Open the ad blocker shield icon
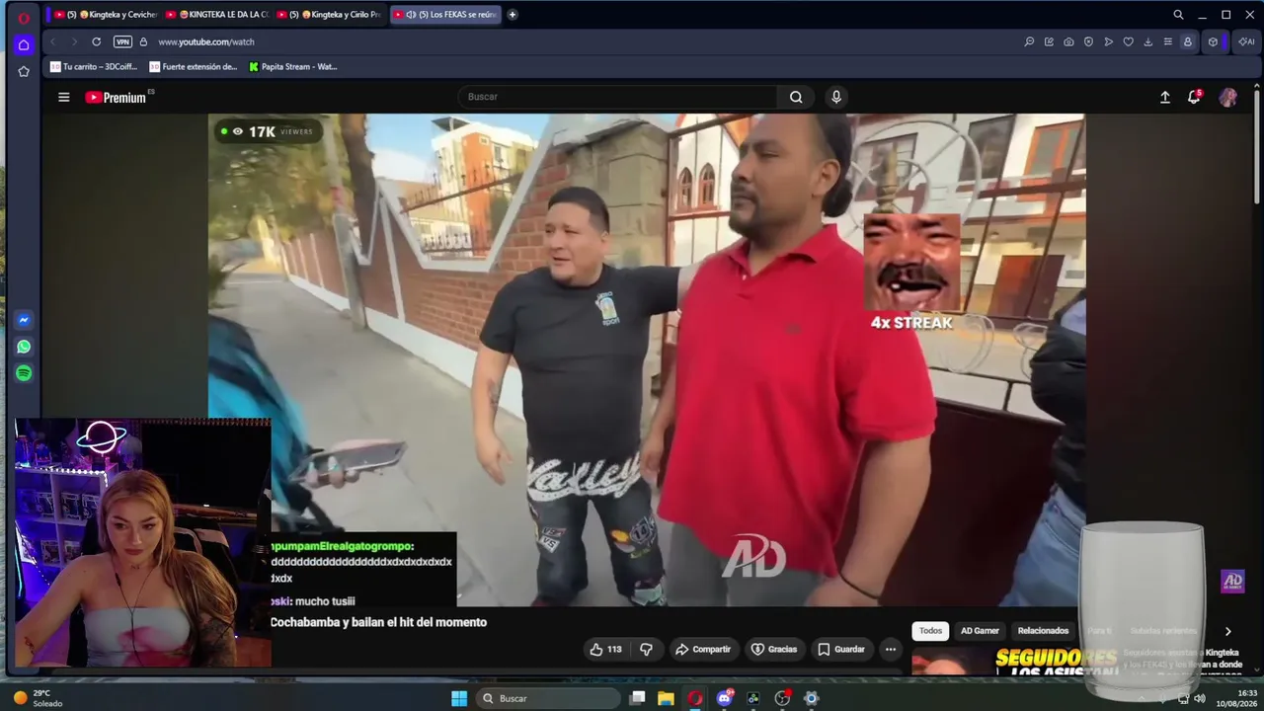Screen dimensions: 1264x711 click(x=1088, y=41)
